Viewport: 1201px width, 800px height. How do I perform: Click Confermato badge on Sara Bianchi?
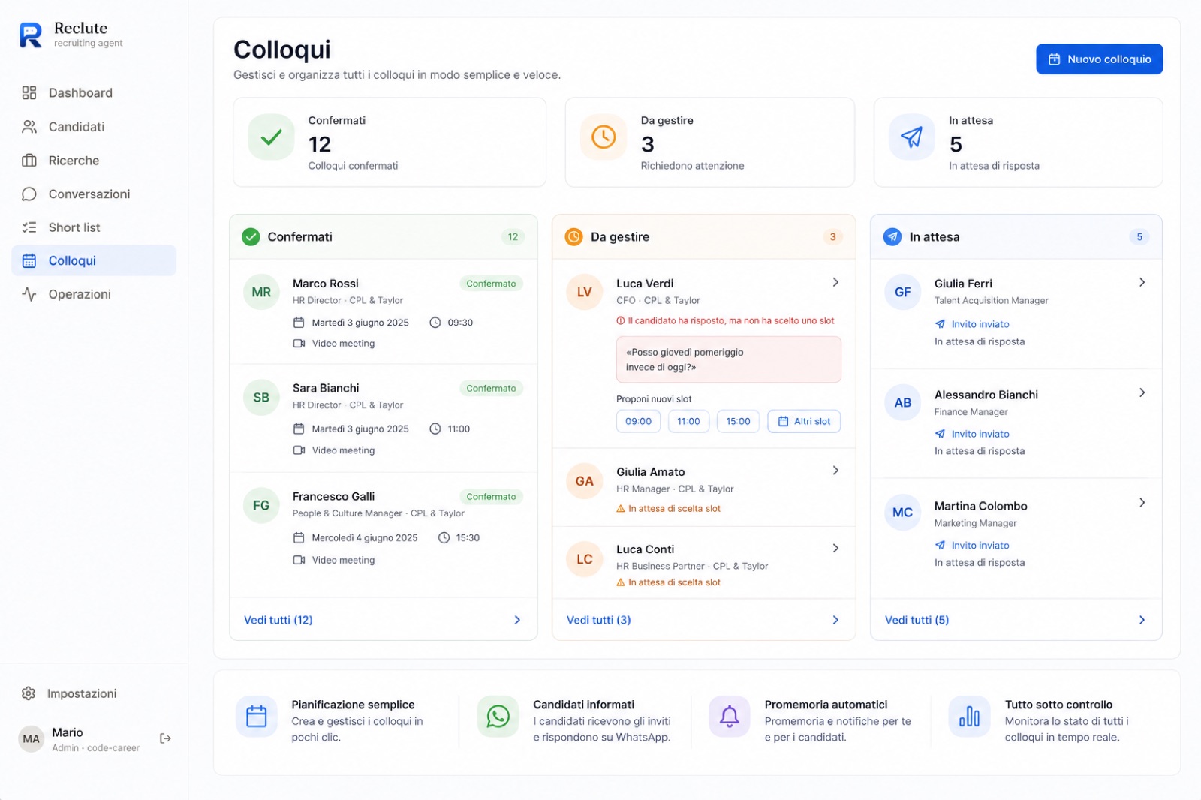[491, 389]
